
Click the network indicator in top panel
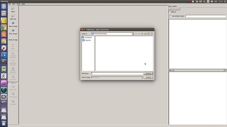click(204, 1)
